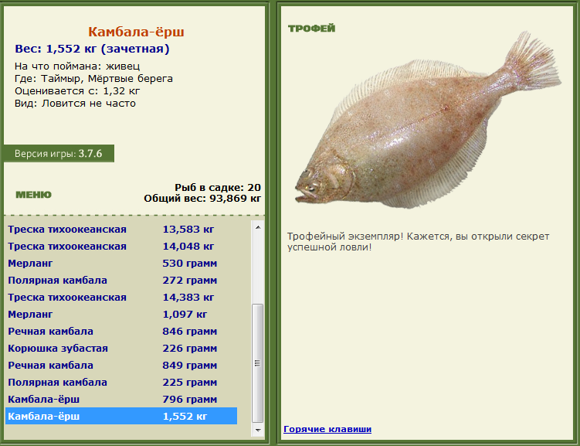Select Треска тихоокеанская 14,048 кг row
Screen dimensions: 580x446
(121, 246)
